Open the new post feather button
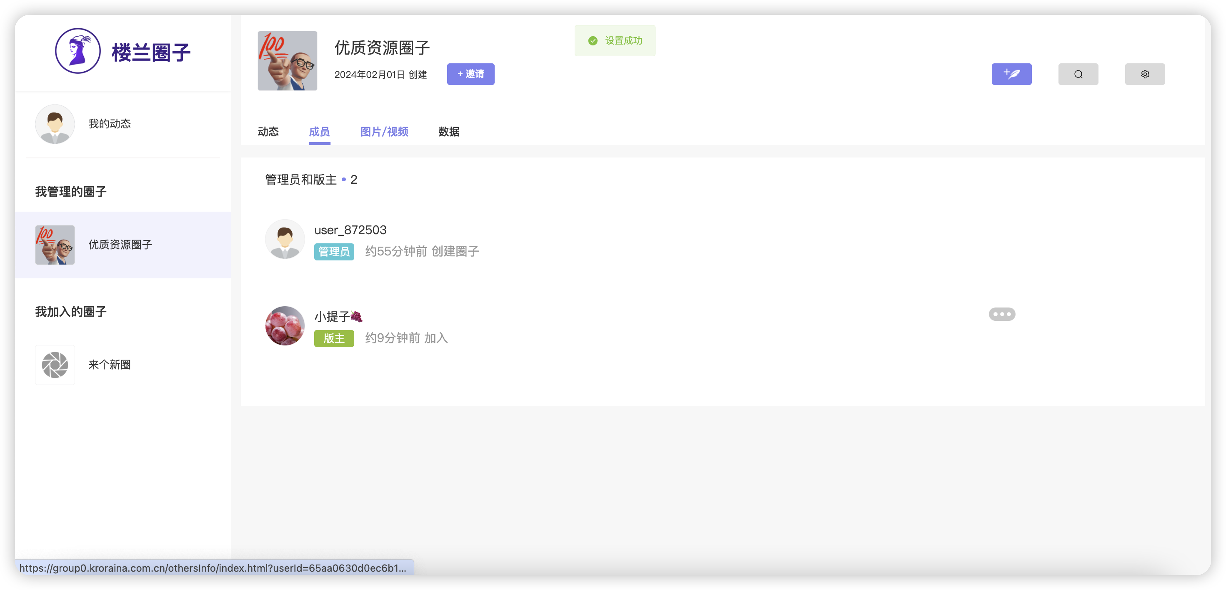 pyautogui.click(x=1011, y=74)
